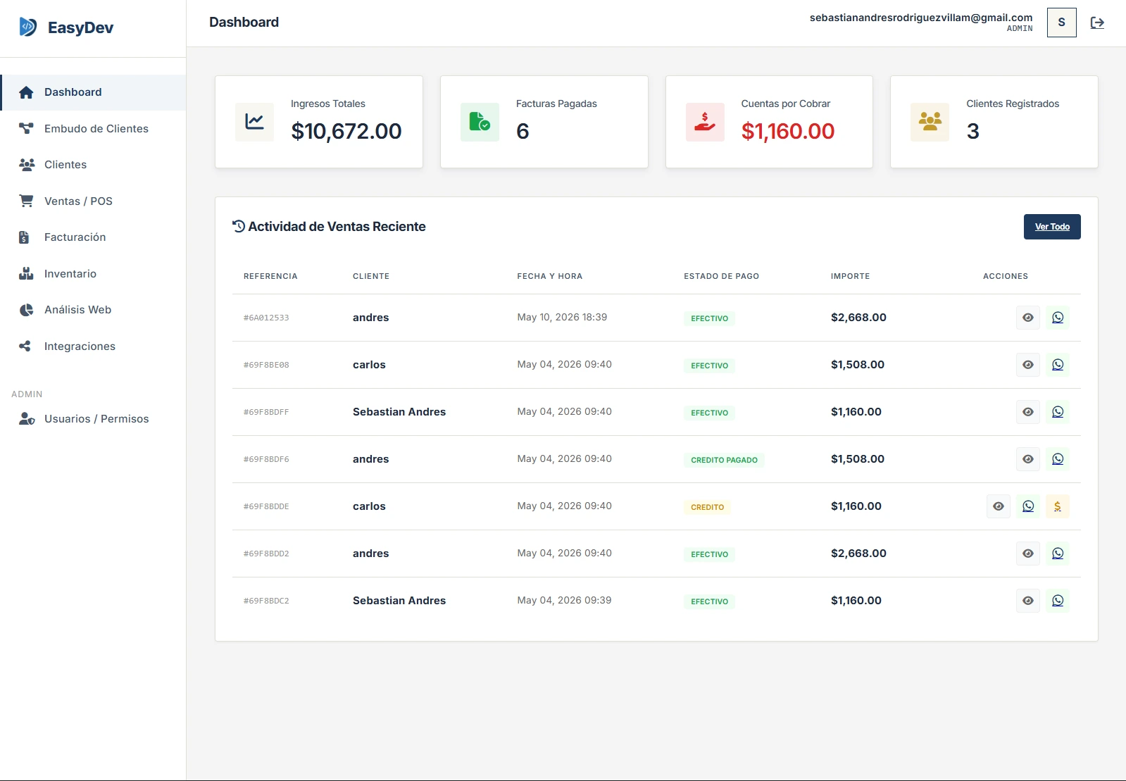The height and width of the screenshot is (781, 1126).
Task: Click the Facturas Pagadas invoice icon
Action: pyautogui.click(x=480, y=122)
